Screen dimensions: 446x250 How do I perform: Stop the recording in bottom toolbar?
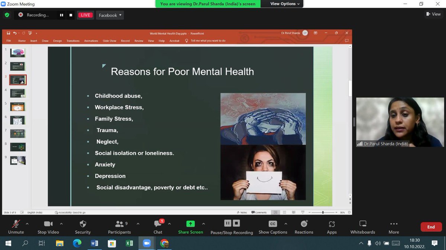pyautogui.click(x=236, y=223)
